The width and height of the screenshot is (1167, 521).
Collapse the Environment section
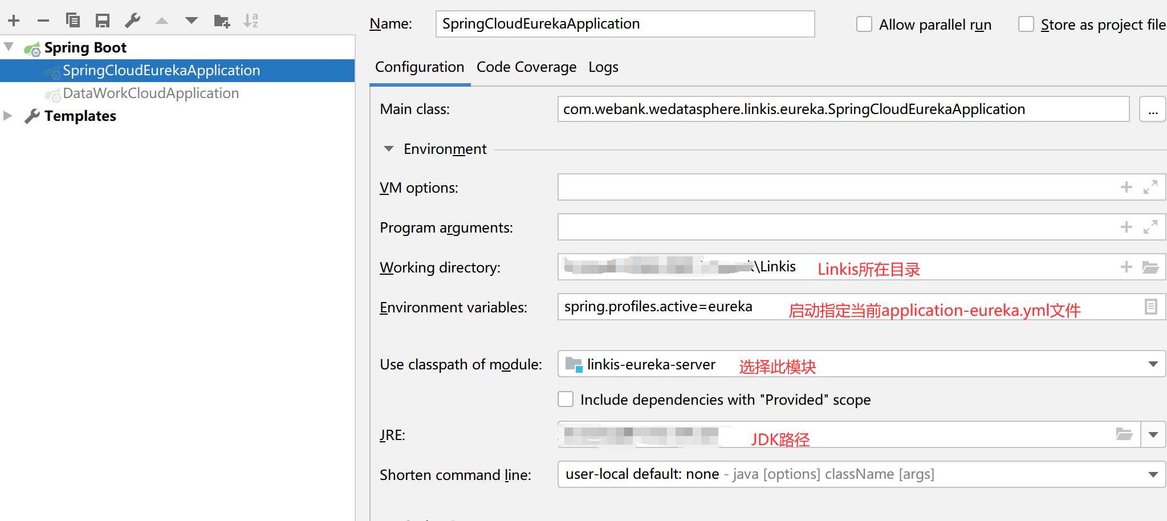pos(389,149)
